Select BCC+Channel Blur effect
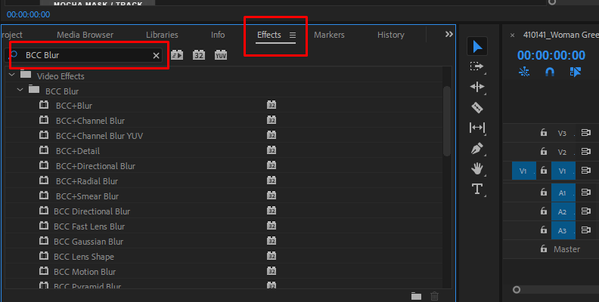Screen dimensions: 599x302 click(x=90, y=121)
